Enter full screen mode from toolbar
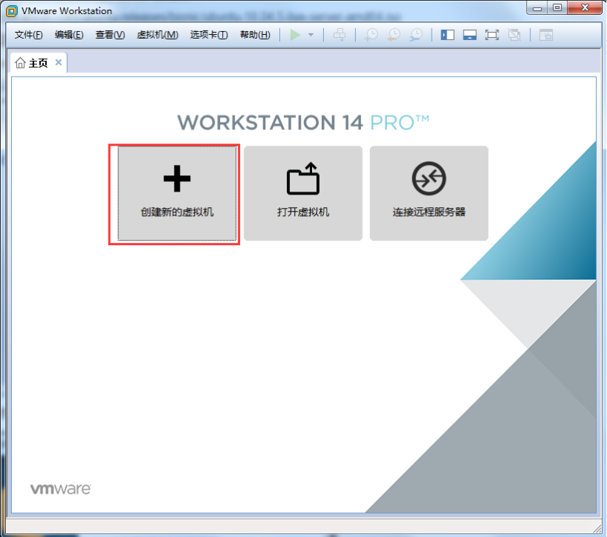 pyautogui.click(x=492, y=35)
